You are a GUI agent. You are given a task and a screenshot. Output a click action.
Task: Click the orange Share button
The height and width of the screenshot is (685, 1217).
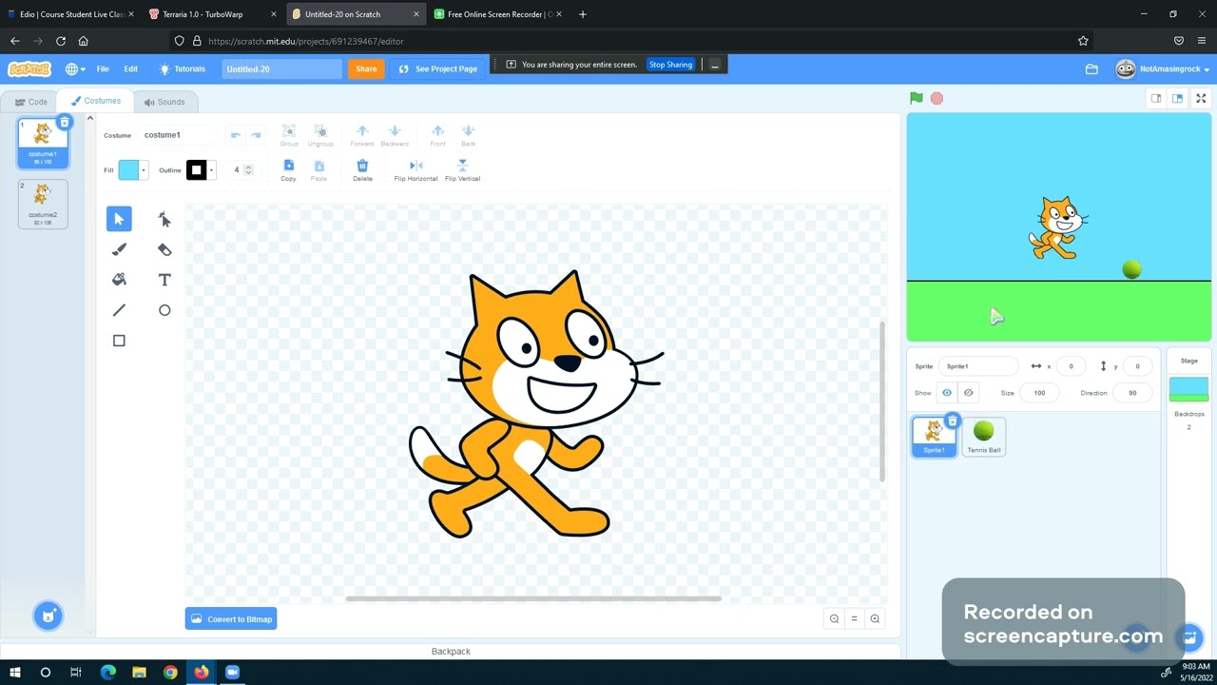(366, 69)
